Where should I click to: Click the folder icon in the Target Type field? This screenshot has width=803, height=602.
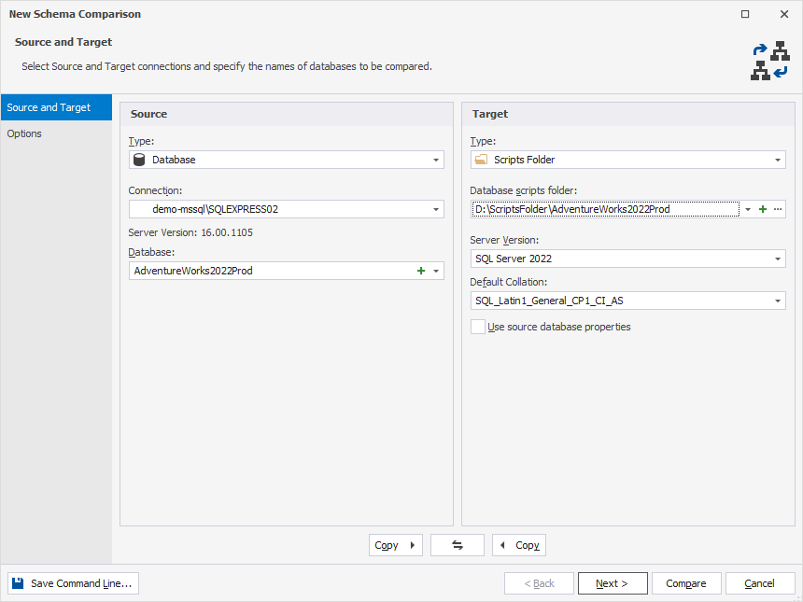(482, 160)
